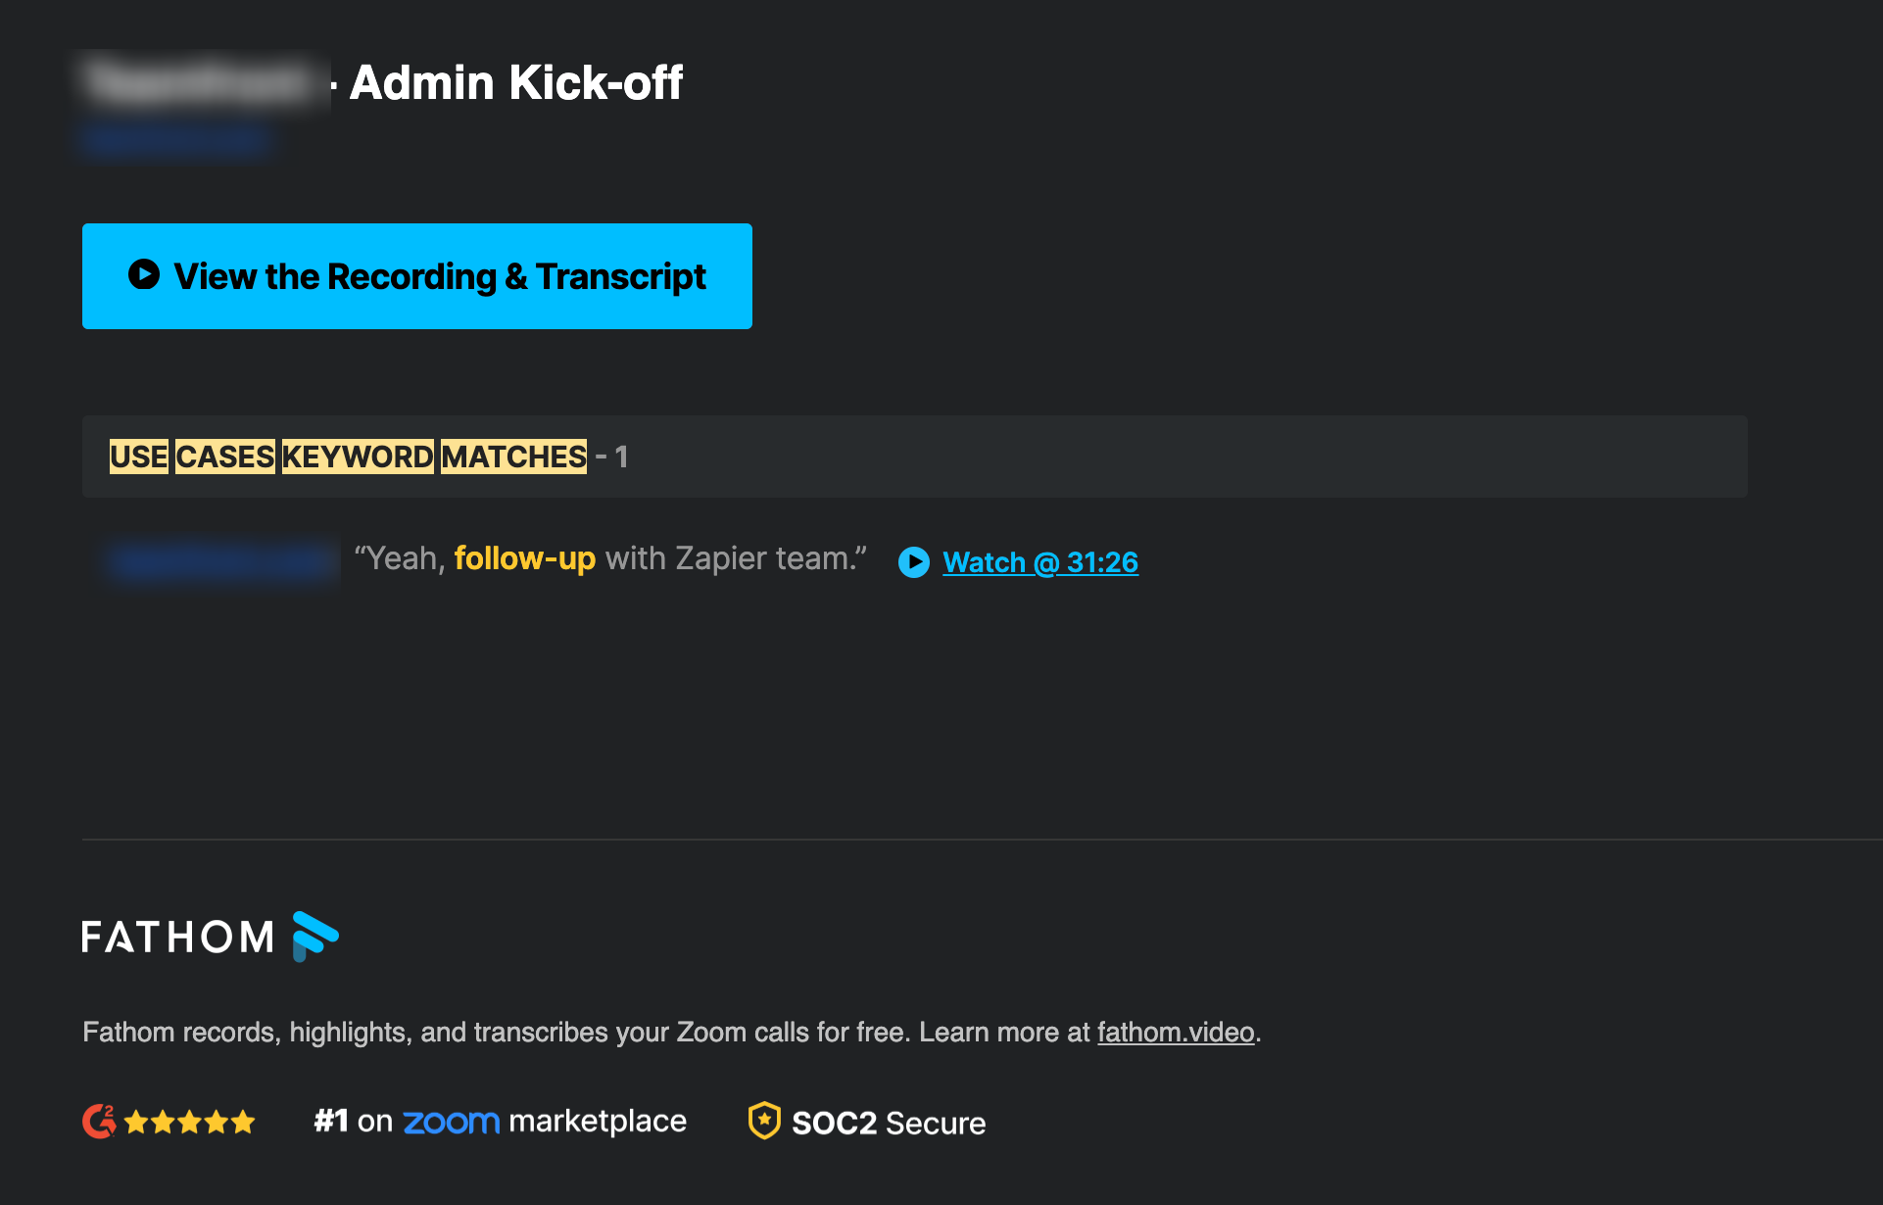This screenshot has height=1205, width=1883.
Task: Open the Watch @ 31:26 link
Action: point(1040,562)
